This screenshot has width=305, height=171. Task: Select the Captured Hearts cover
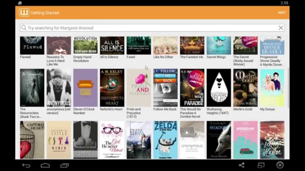(32, 140)
